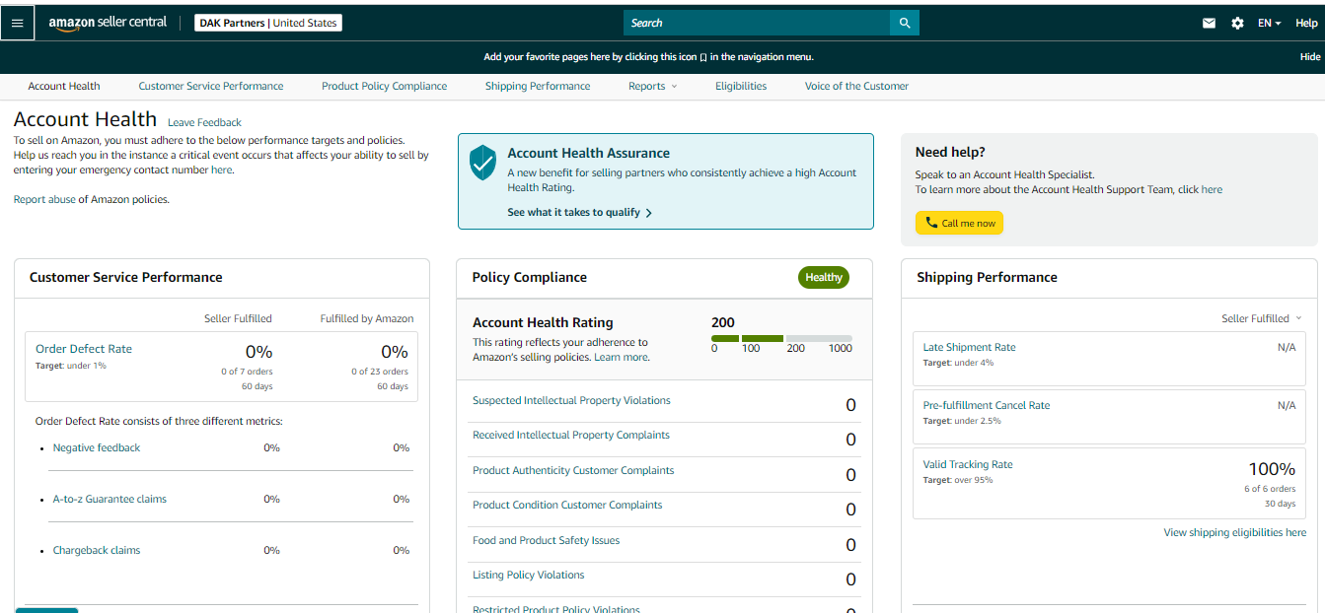Click the Account Health Support Team 'here' link
Viewport: 1325px width, 613px height.
pyautogui.click(x=1212, y=189)
